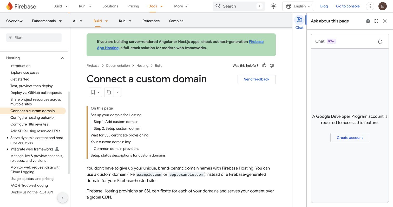Open the Overview tab
The image size is (393, 207).
[x=14, y=21]
